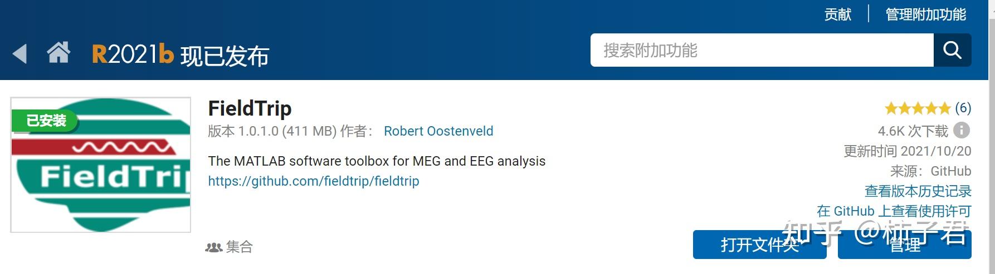Viewport: 995px width, 274px height.
Task: Open the 贡献 menu item
Action: (x=838, y=14)
